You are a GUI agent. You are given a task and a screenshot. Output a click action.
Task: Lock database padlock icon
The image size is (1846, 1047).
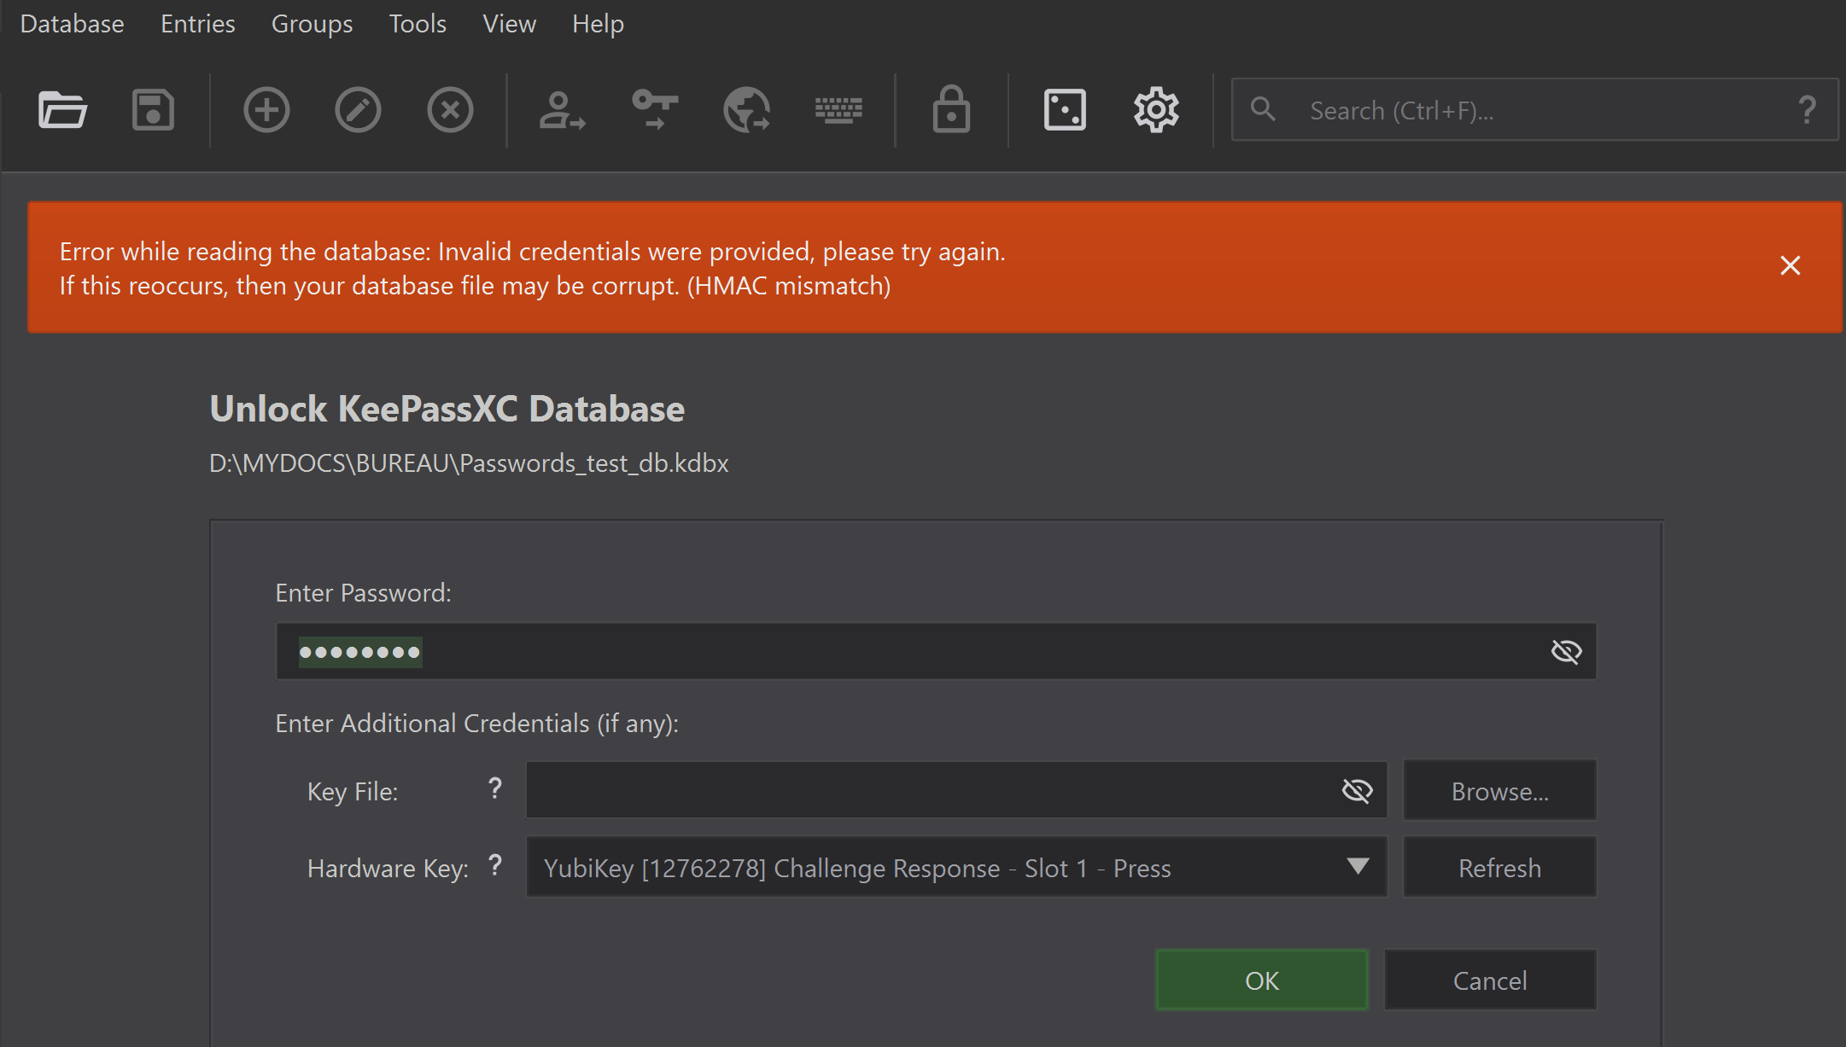pos(951,109)
